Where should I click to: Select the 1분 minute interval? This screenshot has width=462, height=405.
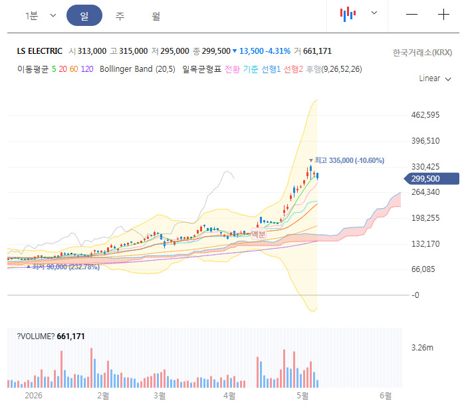coord(31,15)
